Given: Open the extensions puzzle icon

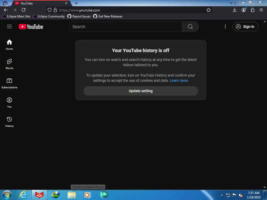Looking at the screenshot, I should click(252, 10).
